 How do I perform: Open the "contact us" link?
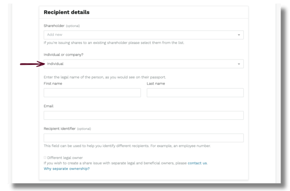197,163
